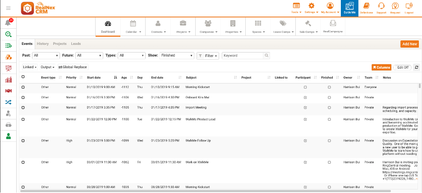Image resolution: width=422 pixels, height=193 pixels.
Task: Open the sidebar shuffle arrows icon
Action: click(x=9, y=102)
